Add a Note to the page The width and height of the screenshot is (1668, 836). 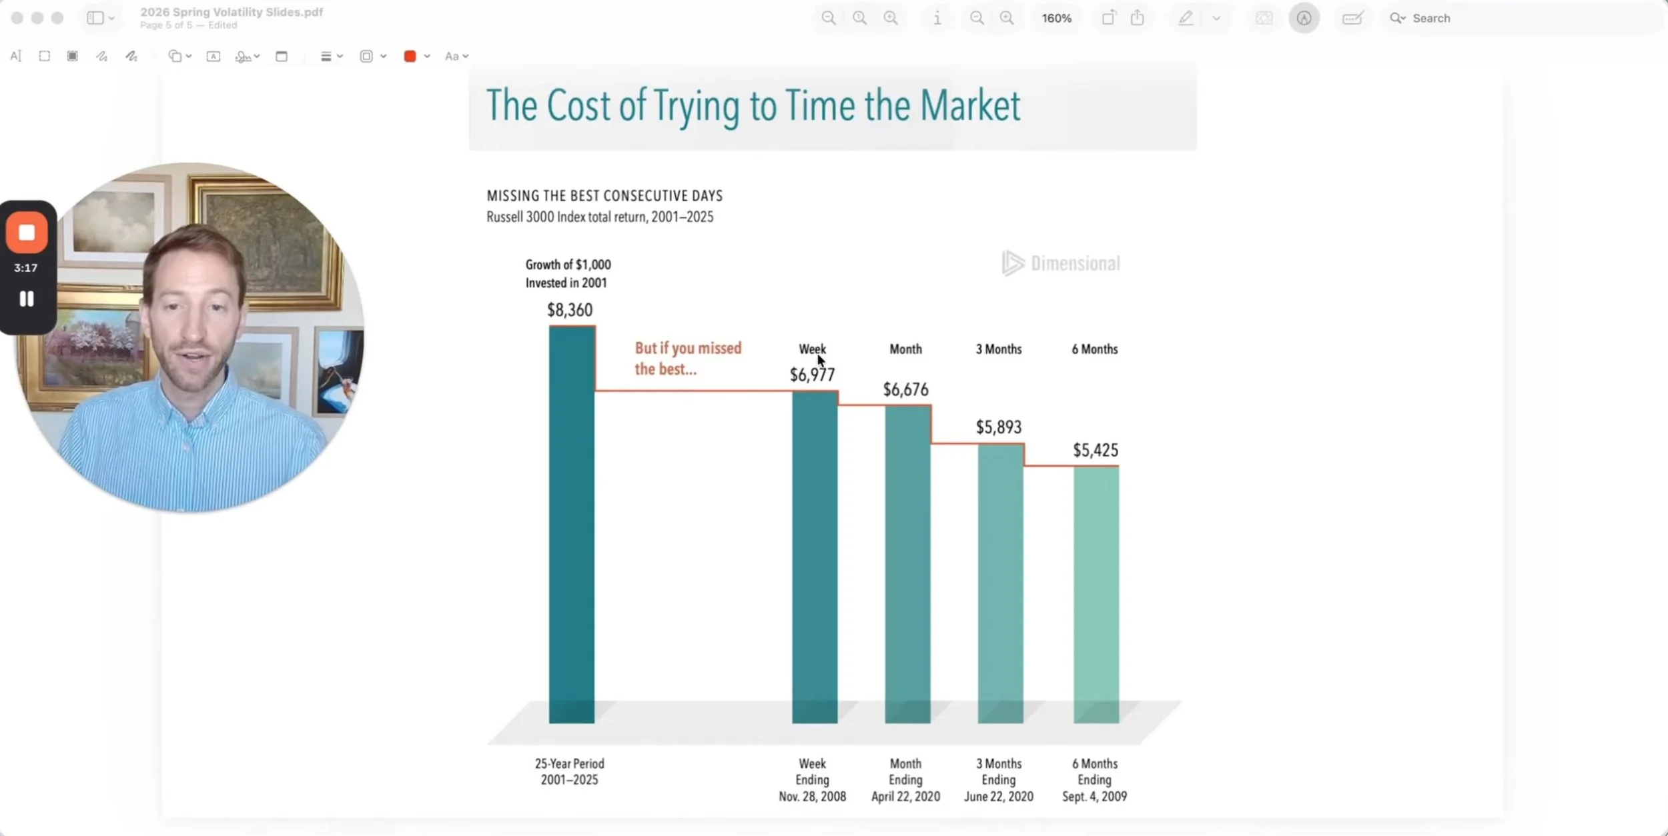[x=282, y=56]
